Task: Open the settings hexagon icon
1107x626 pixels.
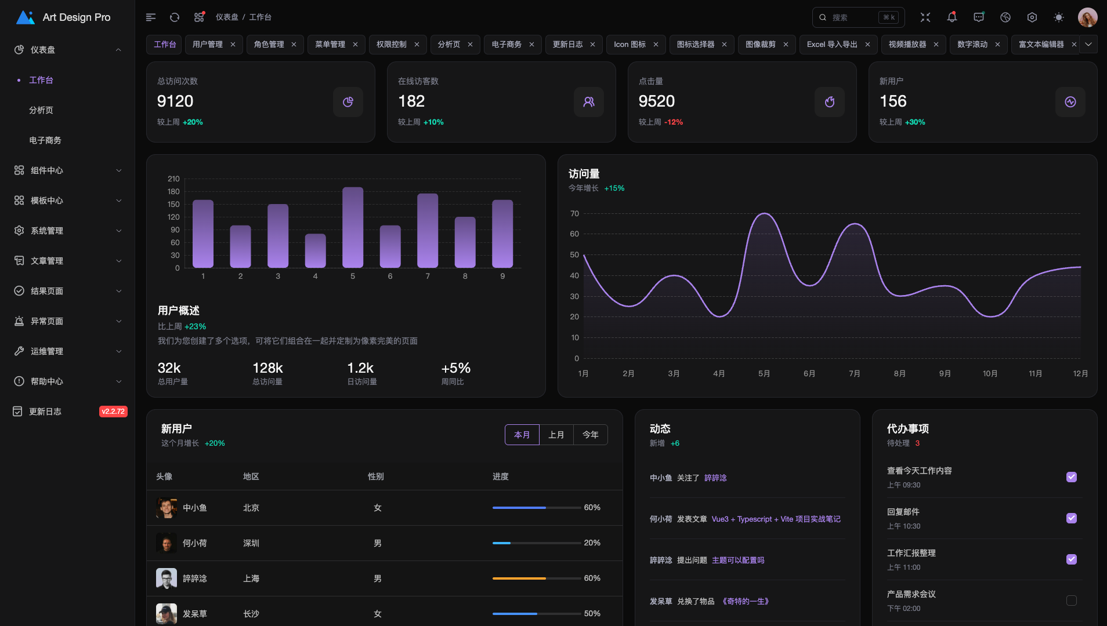Action: coord(1032,17)
